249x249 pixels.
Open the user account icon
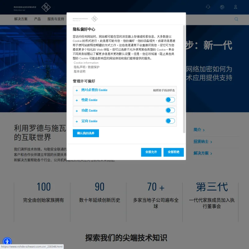pyautogui.click(x=236, y=7)
